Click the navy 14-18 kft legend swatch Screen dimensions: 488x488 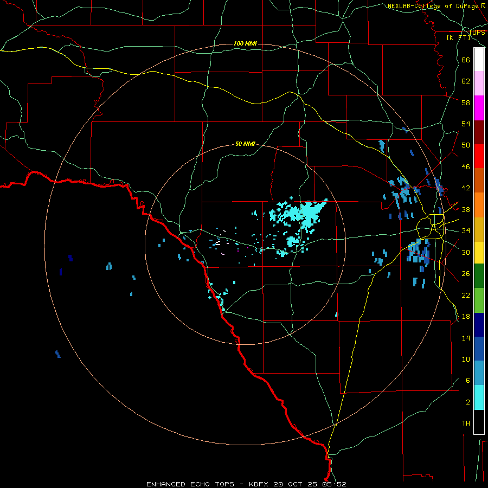pyautogui.click(x=479, y=325)
